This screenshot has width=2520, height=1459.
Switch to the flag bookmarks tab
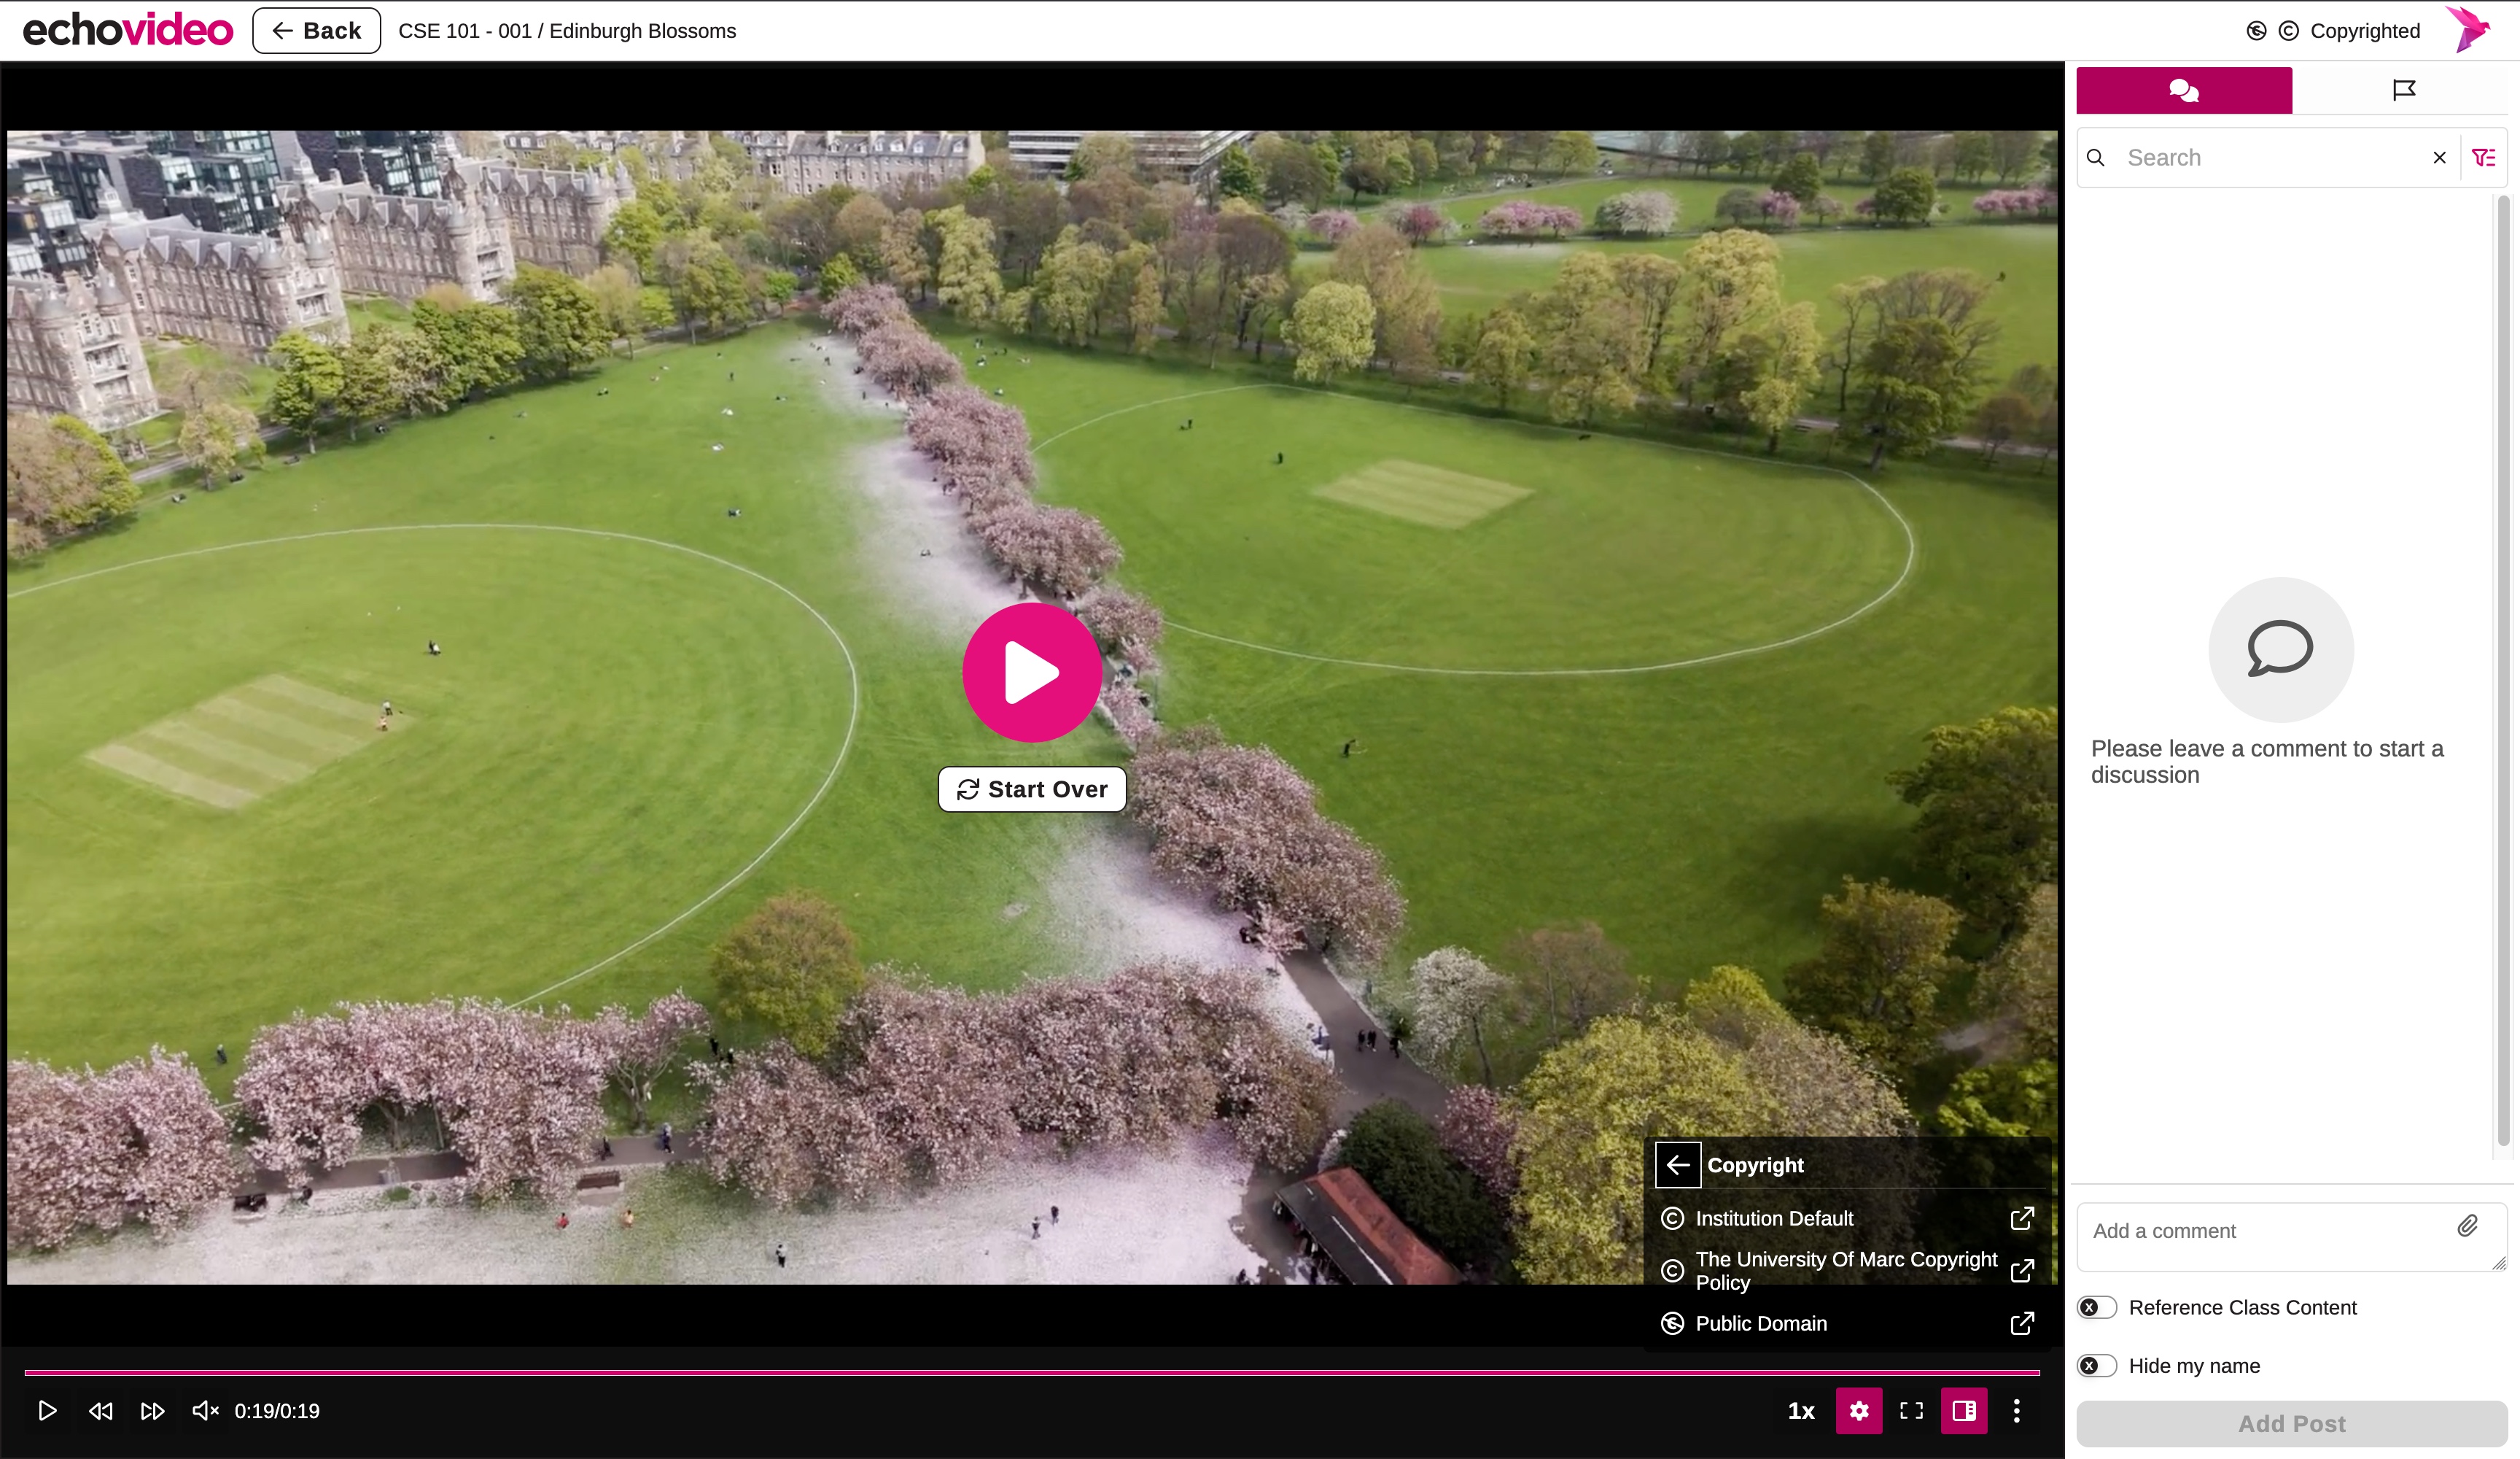coord(2404,90)
